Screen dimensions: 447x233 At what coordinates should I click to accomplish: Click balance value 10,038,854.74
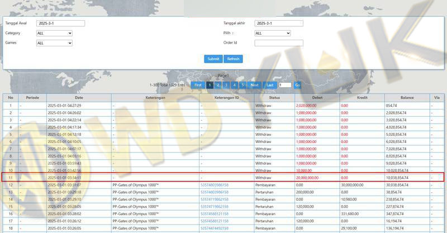point(397,178)
